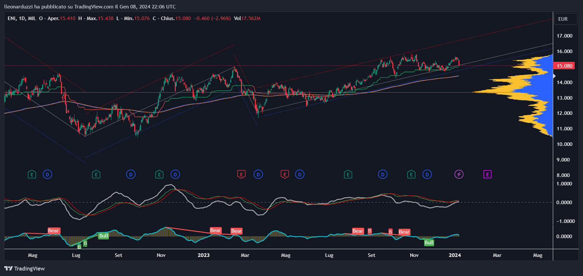Viewport: 583px width, 276px height.
Task: Click the 16.000 price axis label
Action: [x=565, y=51]
